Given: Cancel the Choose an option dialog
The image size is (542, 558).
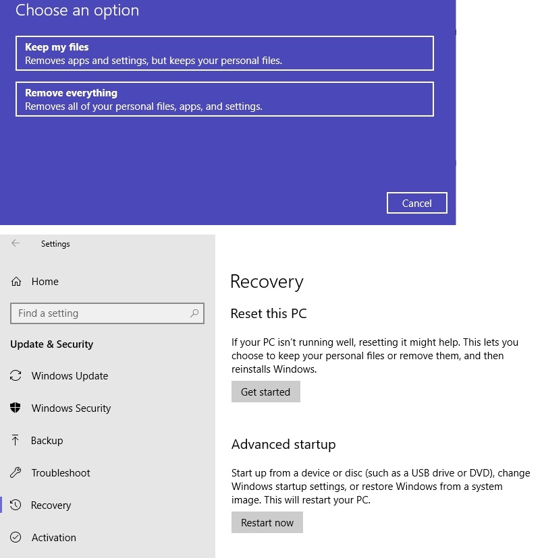Looking at the screenshot, I should (416, 204).
